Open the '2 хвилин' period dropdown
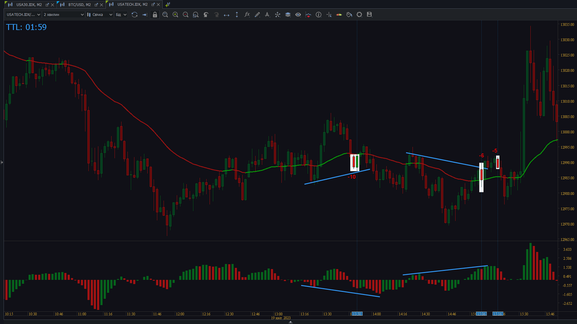 coord(64,15)
